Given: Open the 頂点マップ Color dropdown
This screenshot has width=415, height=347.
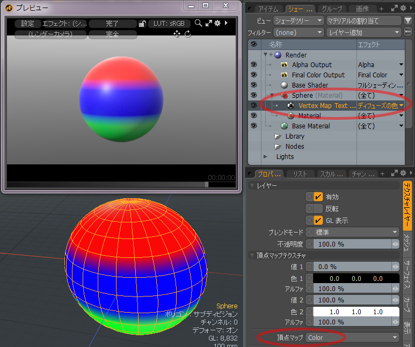Looking at the screenshot, I should click(352, 337).
